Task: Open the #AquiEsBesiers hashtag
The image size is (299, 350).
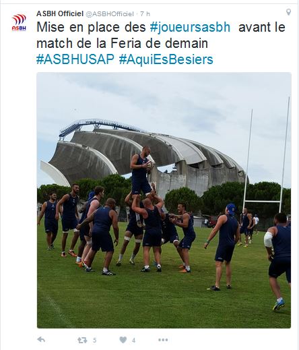Action: 166,60
